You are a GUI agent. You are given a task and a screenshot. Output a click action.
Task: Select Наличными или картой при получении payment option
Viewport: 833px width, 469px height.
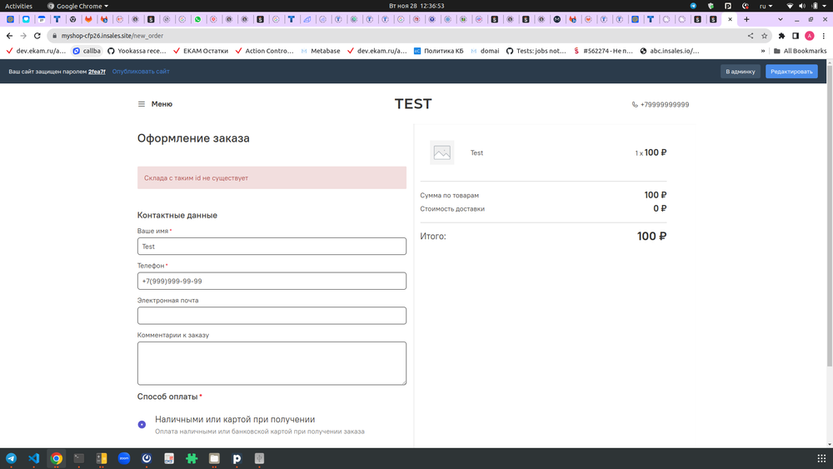[142, 425]
